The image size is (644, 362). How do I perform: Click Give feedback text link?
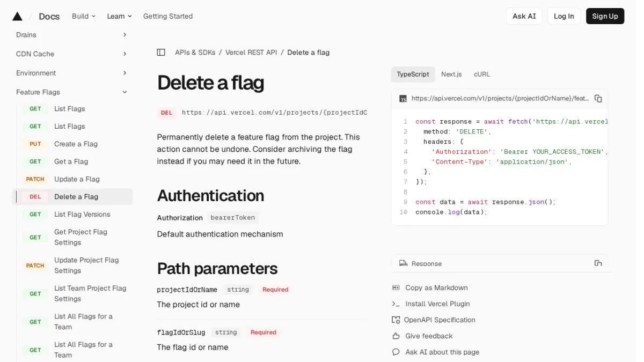click(429, 336)
